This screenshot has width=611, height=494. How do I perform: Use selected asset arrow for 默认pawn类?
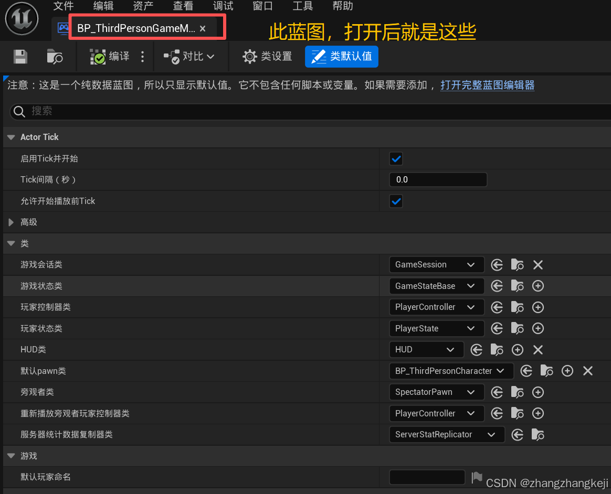point(526,371)
